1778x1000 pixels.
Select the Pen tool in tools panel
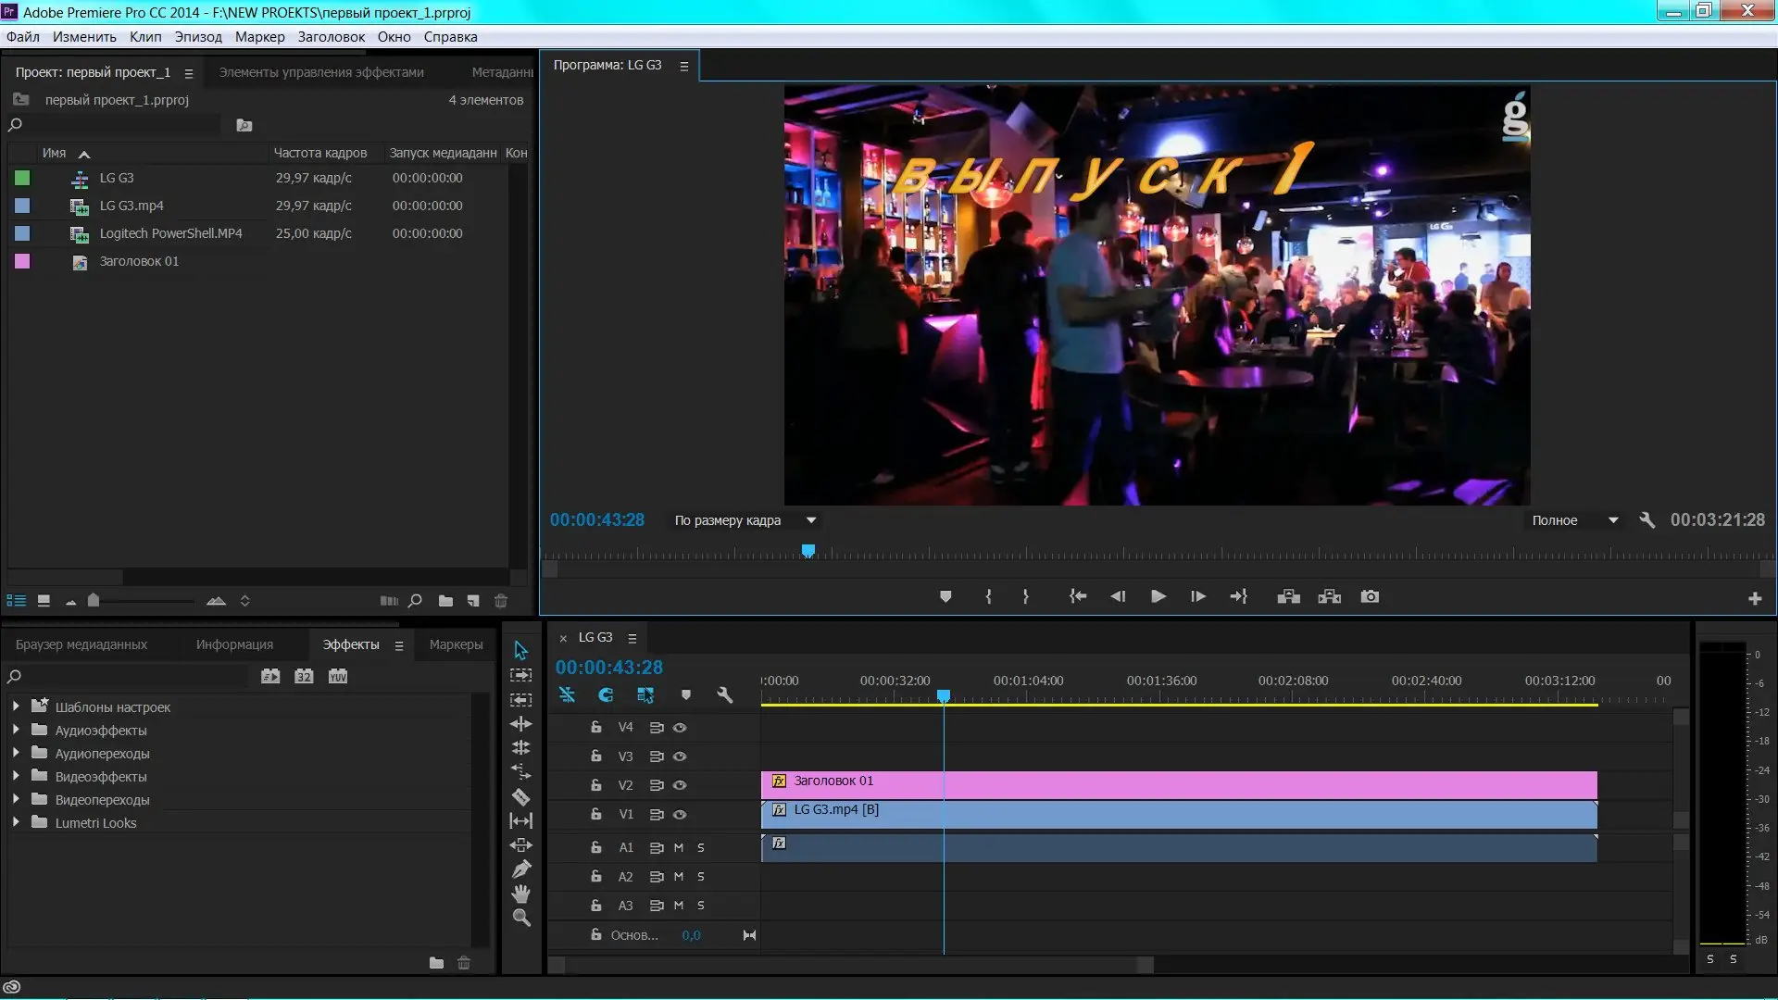point(520,869)
